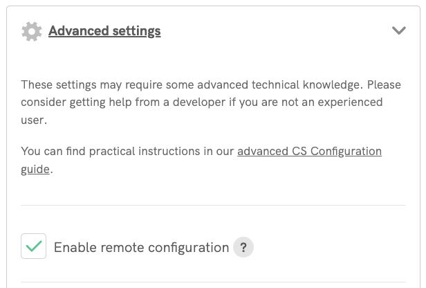Open the advanced CS Configuration guide link
Image resolution: width=426 pixels, height=288 pixels.
pos(309,151)
